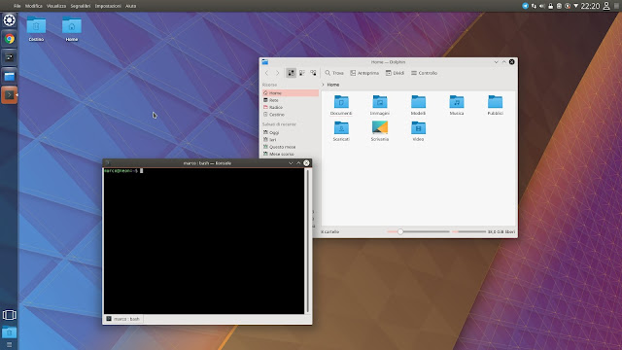Select Home in Dolphin places panel
The width and height of the screenshot is (622, 350).
(x=290, y=93)
